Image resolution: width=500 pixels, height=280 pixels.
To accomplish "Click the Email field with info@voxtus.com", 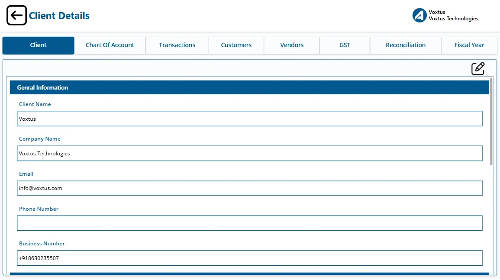I will (250, 188).
